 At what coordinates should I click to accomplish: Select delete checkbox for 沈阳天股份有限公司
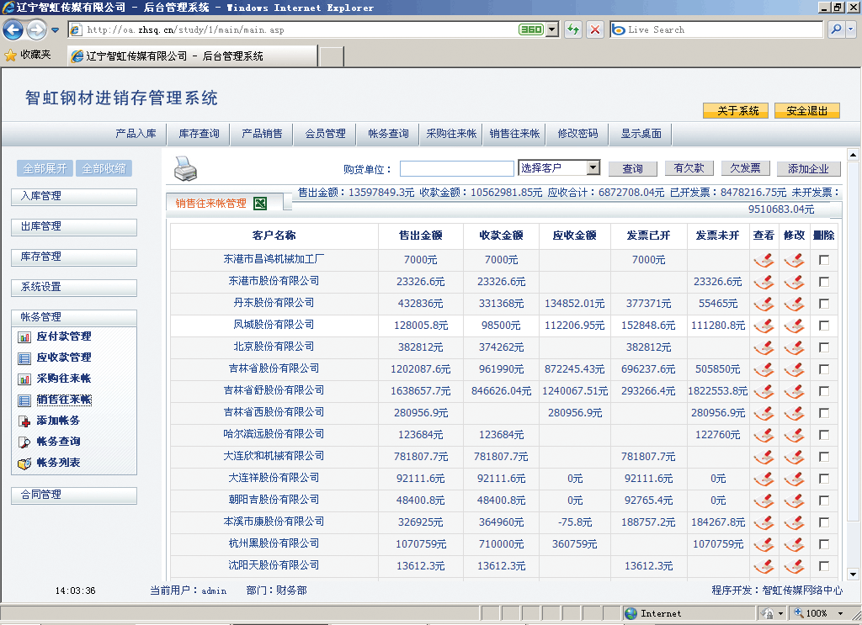823,566
